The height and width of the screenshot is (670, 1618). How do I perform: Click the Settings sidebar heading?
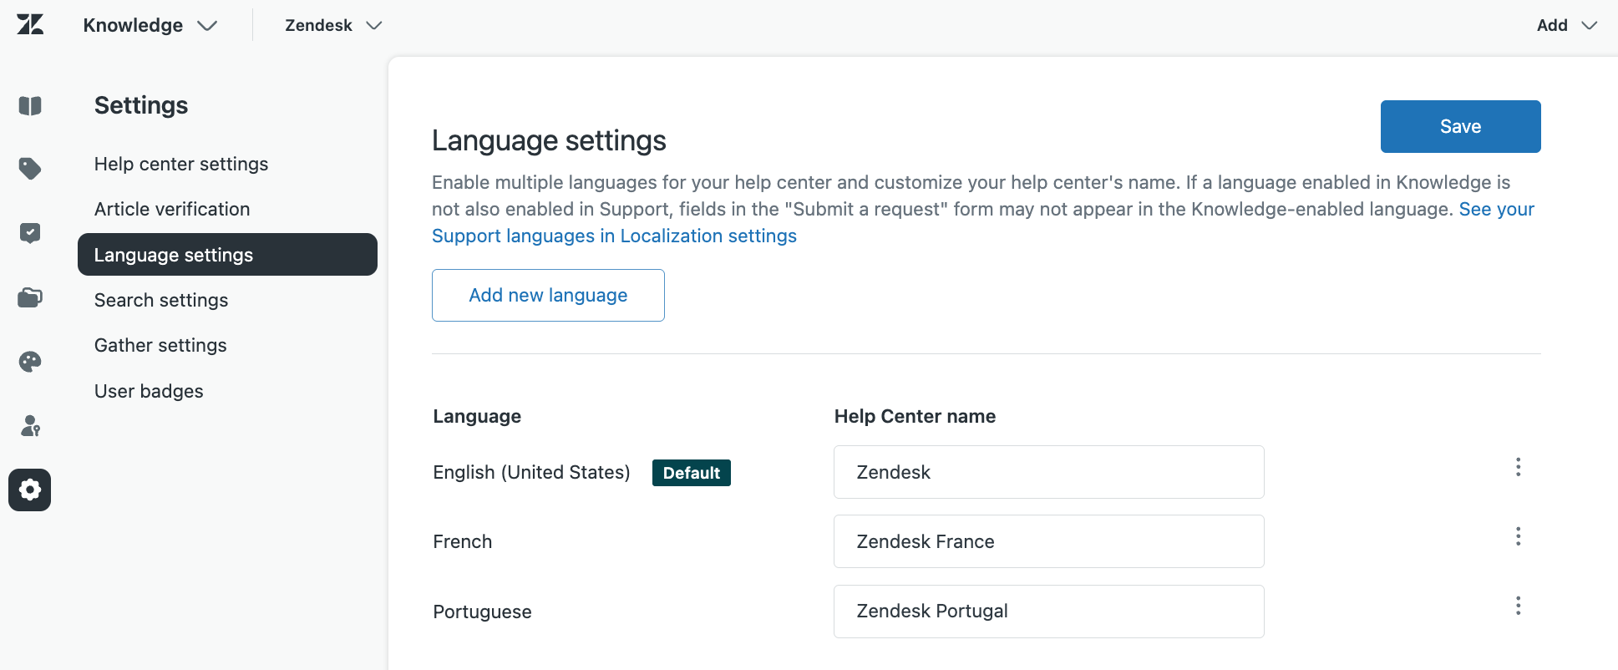(x=141, y=105)
